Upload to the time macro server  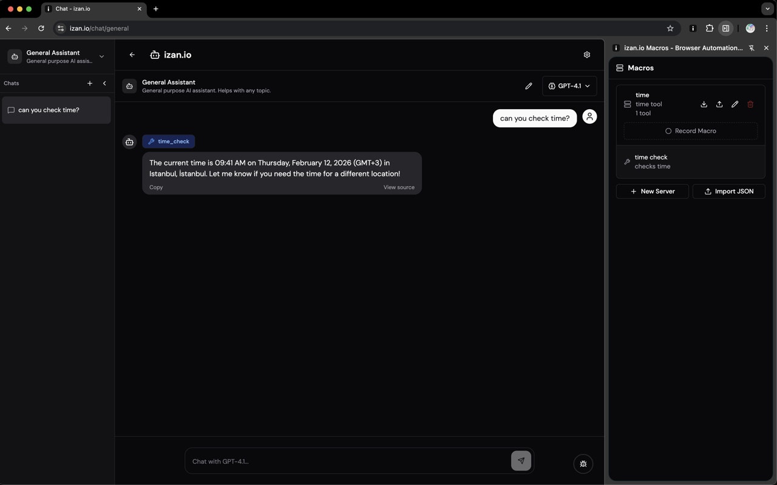(719, 104)
